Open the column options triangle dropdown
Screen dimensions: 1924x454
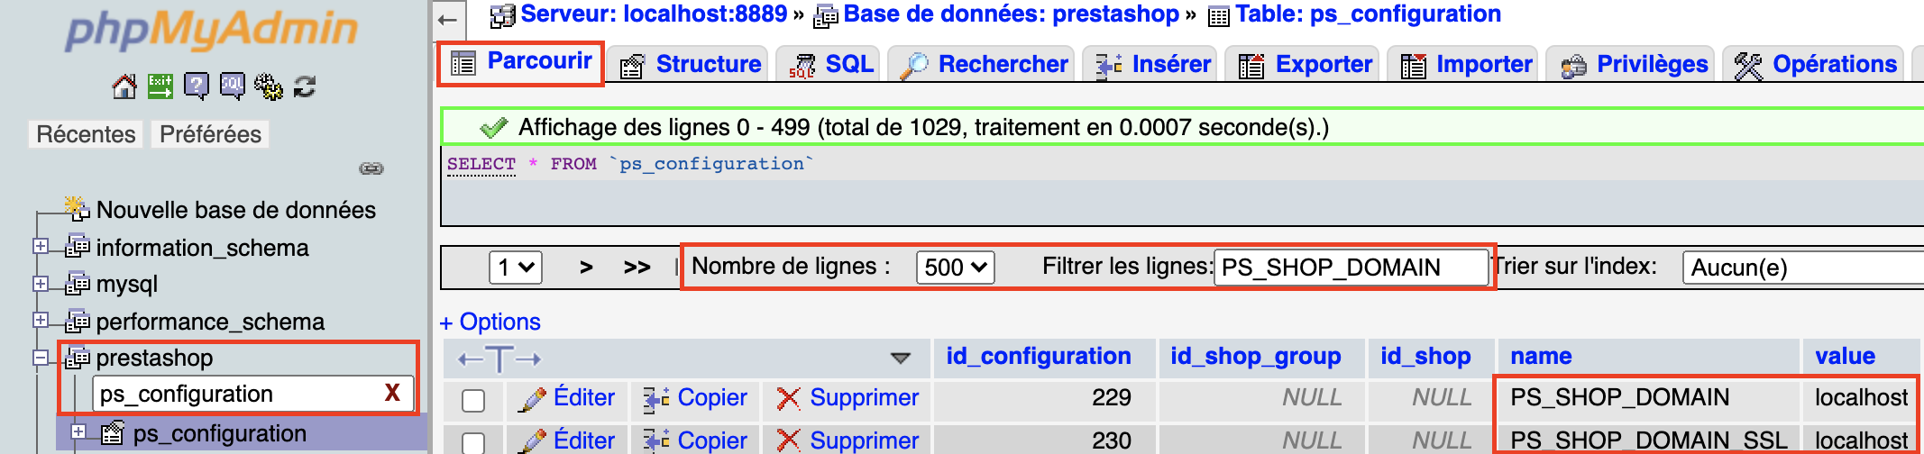[x=900, y=359]
